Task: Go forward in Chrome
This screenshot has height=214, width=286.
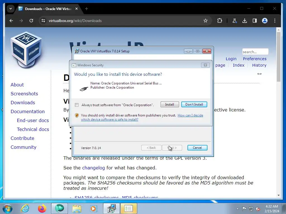Action: [x=21, y=21]
